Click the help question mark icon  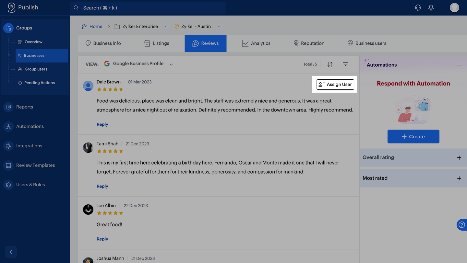(462, 225)
